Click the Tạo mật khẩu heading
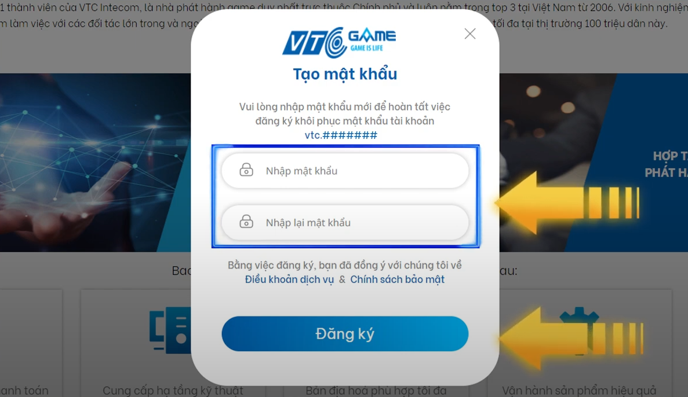688x397 pixels. click(x=345, y=74)
